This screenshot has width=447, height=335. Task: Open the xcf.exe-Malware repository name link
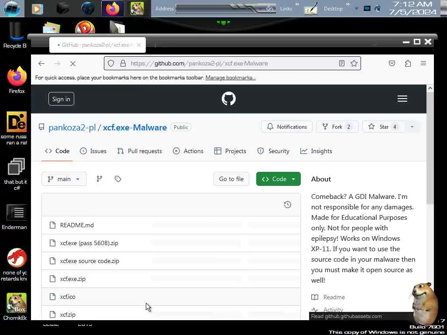[134, 127]
